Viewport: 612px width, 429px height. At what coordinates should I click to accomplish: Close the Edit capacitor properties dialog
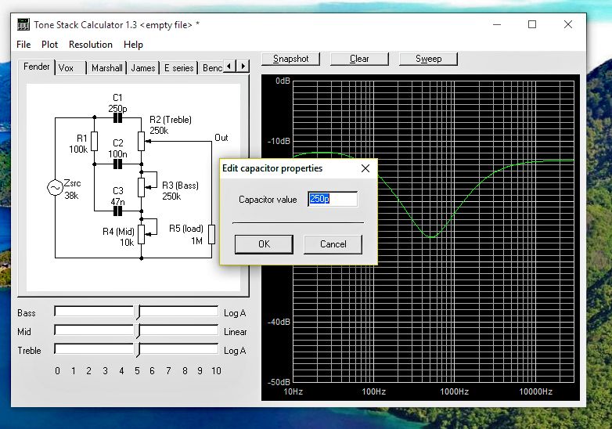(x=365, y=168)
